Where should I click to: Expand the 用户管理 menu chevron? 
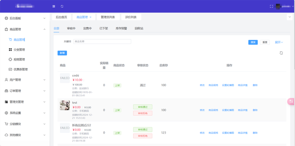44,80
